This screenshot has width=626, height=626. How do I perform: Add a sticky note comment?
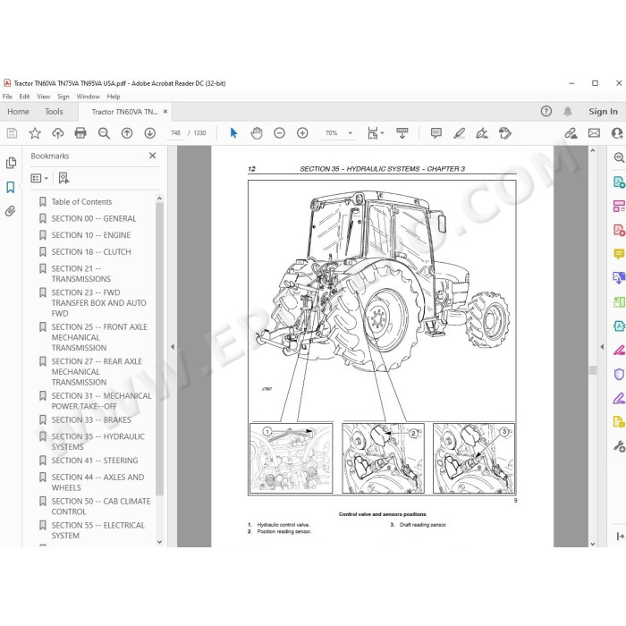coord(436,133)
